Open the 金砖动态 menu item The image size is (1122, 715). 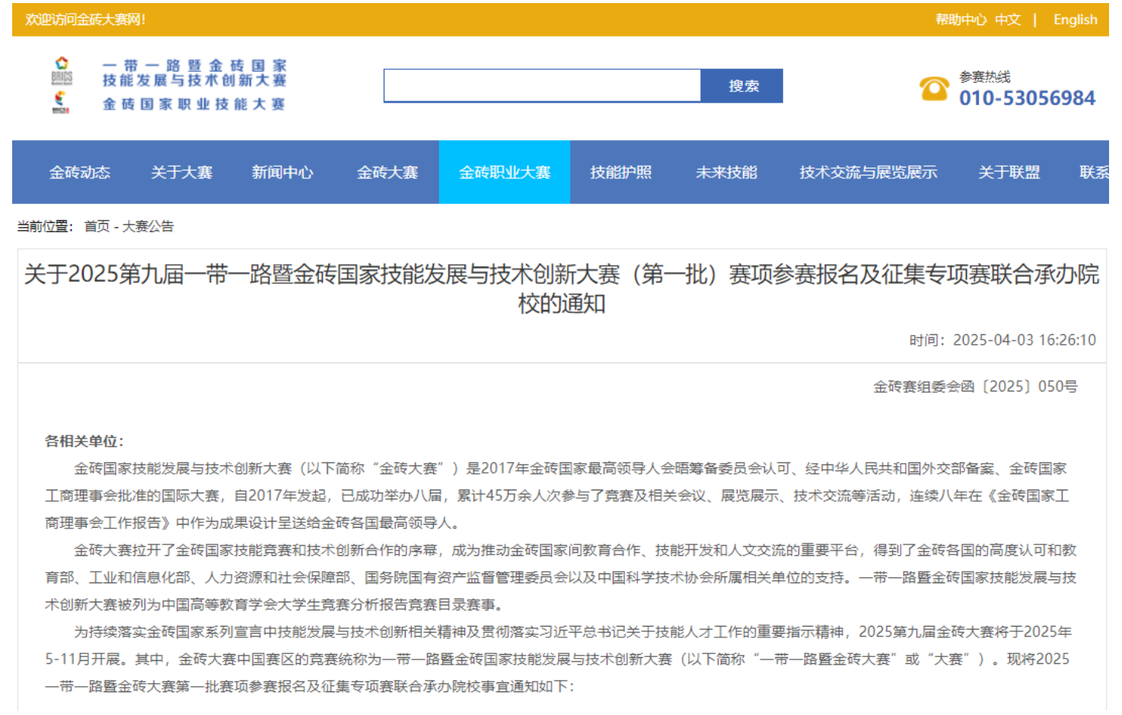80,173
